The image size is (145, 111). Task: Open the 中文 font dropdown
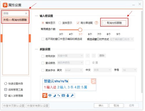coord(102,70)
